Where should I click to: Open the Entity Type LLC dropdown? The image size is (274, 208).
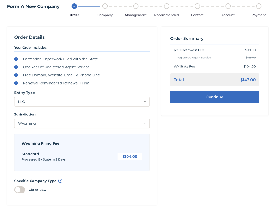82,102
